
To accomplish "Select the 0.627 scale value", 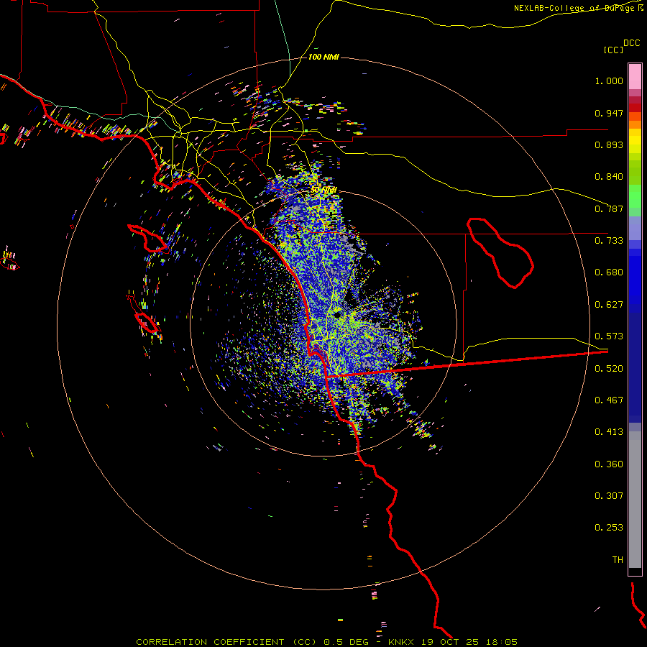I will click(x=609, y=305).
